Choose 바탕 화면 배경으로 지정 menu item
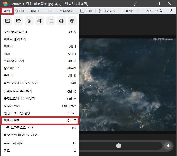The image size is (177, 156). pos(40,135)
